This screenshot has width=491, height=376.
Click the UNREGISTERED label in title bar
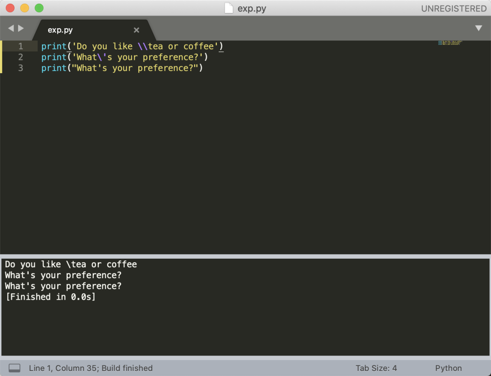click(x=453, y=9)
